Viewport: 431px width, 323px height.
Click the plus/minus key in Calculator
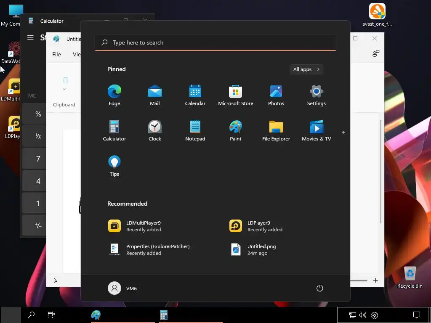pos(34,225)
